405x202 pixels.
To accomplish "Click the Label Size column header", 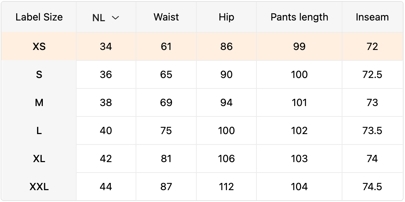I will coord(39,17).
